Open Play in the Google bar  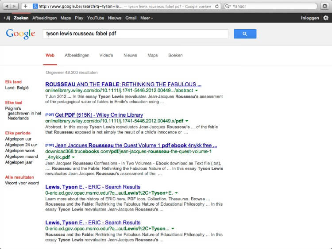79,18
